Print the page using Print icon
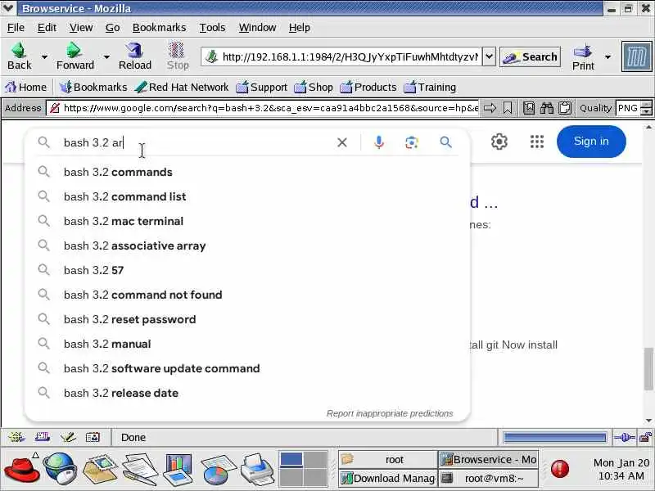The image size is (655, 491). 583,52
